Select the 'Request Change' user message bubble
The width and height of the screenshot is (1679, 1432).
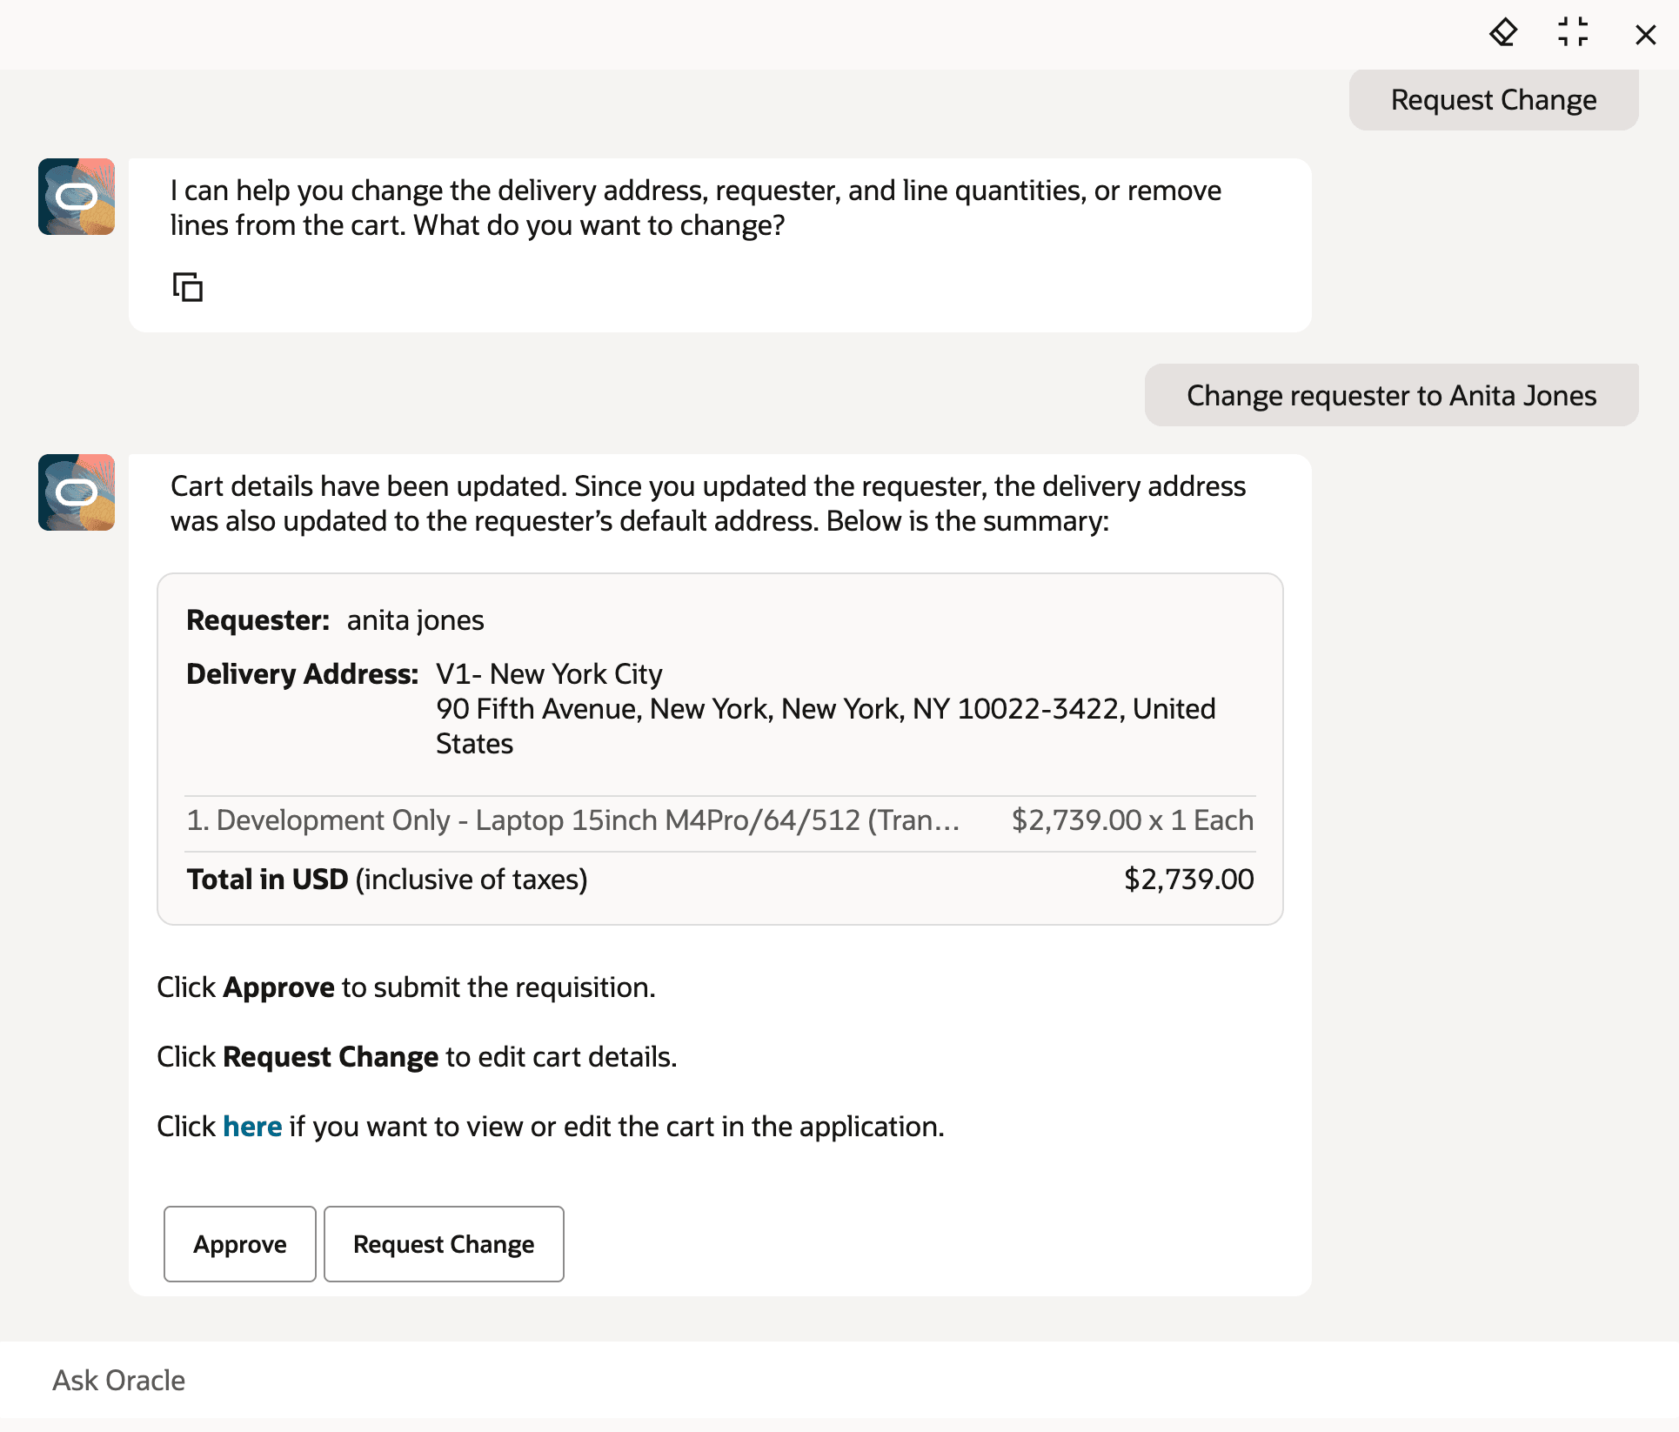pyautogui.click(x=1494, y=100)
